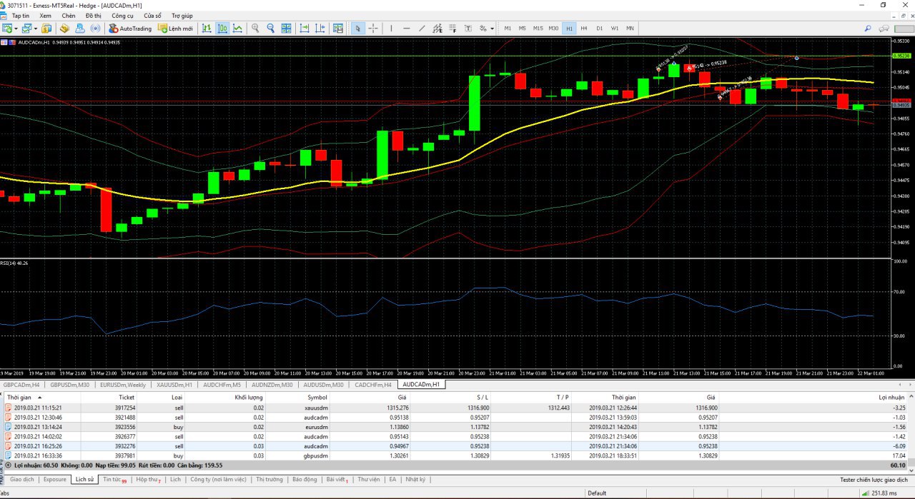
Task: Enable the chart shift toggle
Action: [x=320, y=29]
